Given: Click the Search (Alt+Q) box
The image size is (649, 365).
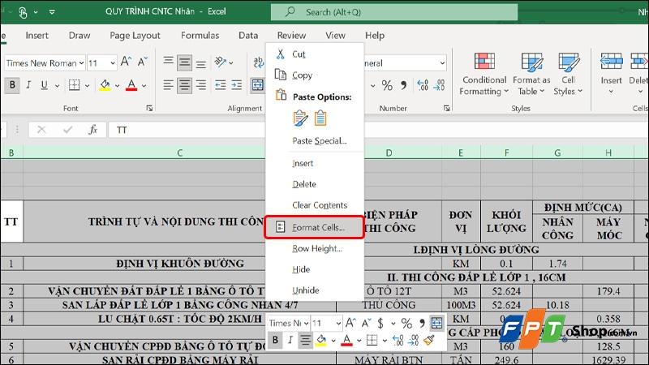Looking at the screenshot, I should (x=394, y=12).
